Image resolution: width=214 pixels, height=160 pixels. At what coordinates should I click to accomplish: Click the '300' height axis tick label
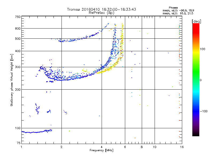pos(18,67)
